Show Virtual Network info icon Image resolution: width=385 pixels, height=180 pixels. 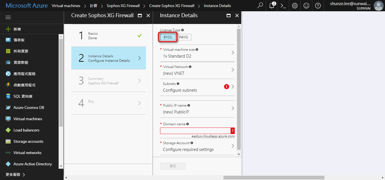click(x=190, y=67)
